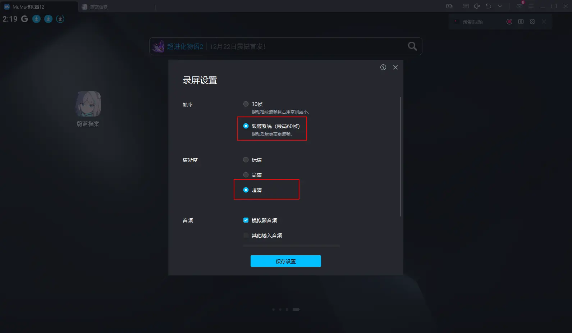Click the screen recording camera icon in title bar
Image resolution: width=572 pixels, height=333 pixels.
449,6
